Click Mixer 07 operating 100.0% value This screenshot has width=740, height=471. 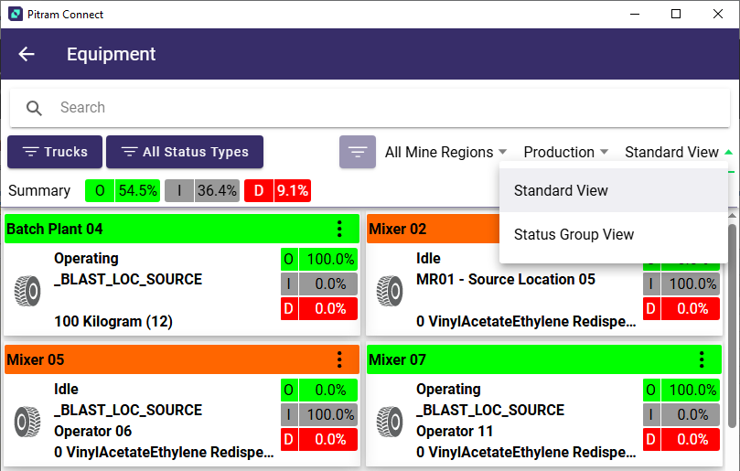(692, 390)
